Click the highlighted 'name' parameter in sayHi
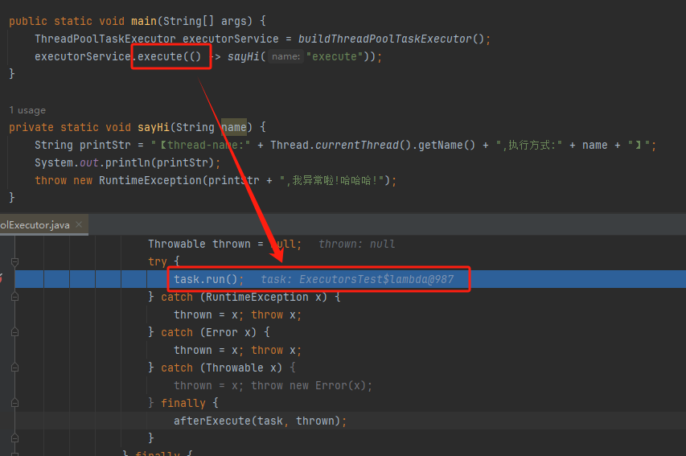The height and width of the screenshot is (456, 686). coord(233,127)
